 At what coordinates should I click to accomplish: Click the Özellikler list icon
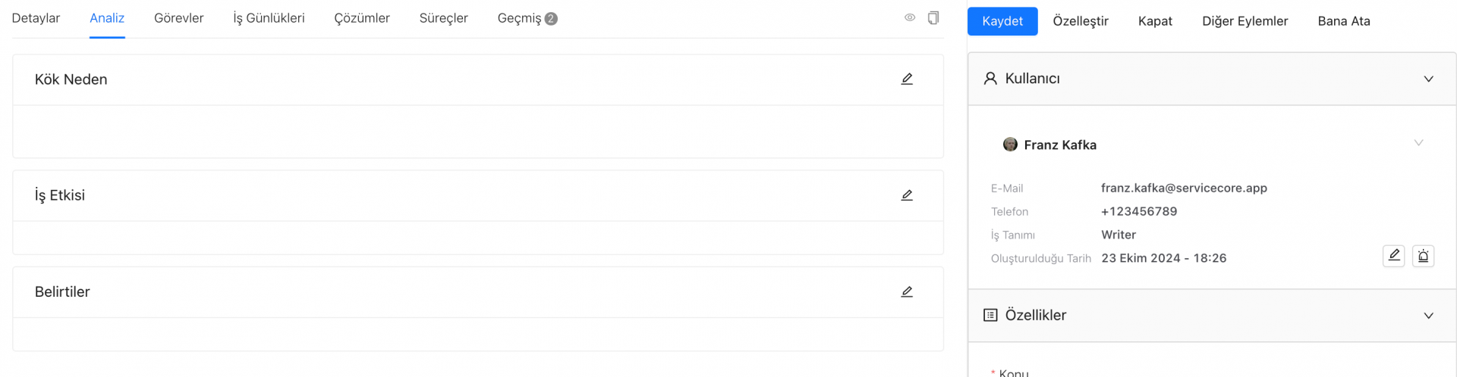pos(990,315)
